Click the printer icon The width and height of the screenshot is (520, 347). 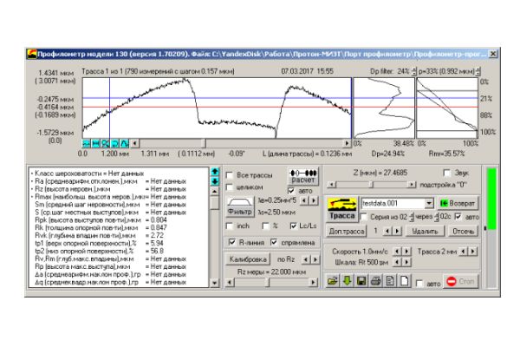(376, 281)
